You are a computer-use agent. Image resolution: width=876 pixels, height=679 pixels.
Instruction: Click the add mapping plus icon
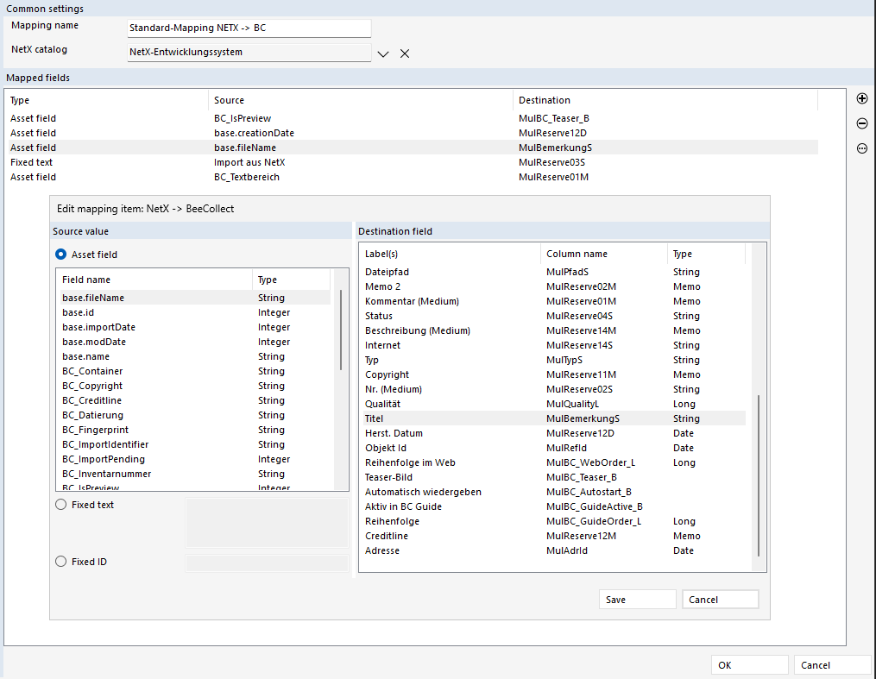861,98
